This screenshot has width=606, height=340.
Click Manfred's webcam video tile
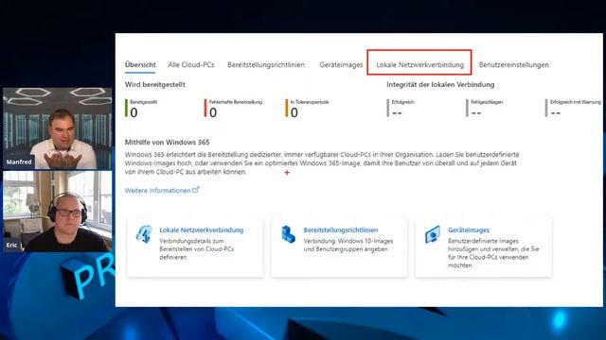tap(57, 128)
